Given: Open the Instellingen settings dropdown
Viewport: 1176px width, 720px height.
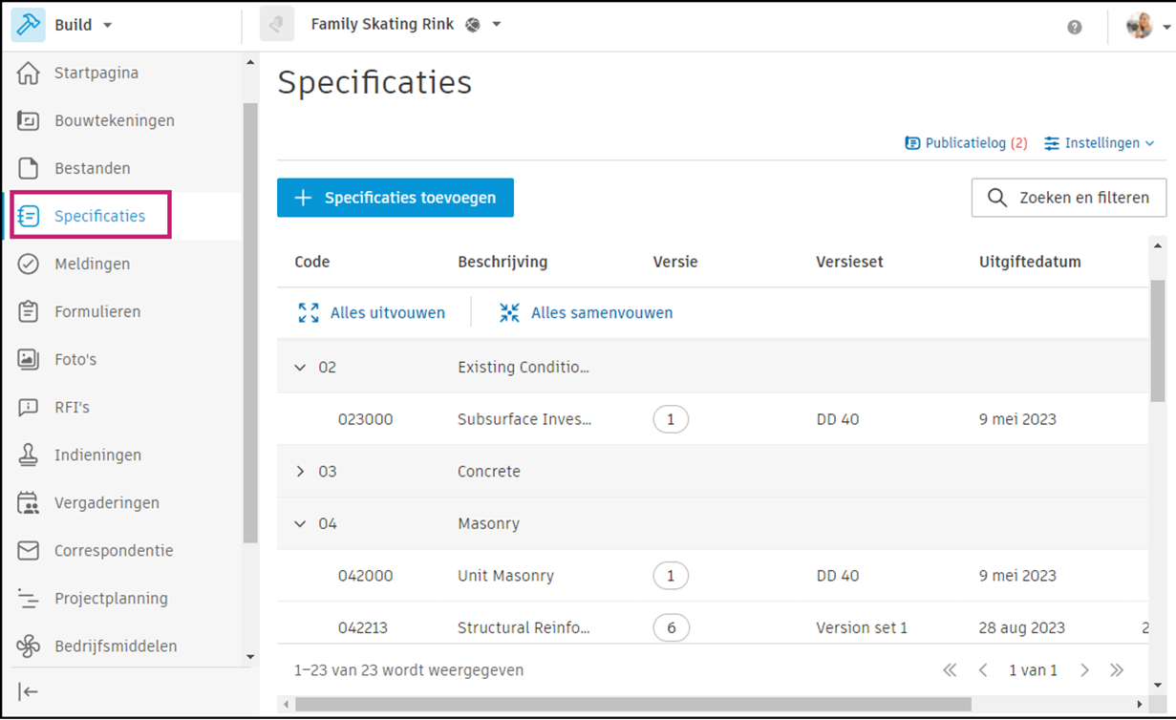Looking at the screenshot, I should point(1100,143).
